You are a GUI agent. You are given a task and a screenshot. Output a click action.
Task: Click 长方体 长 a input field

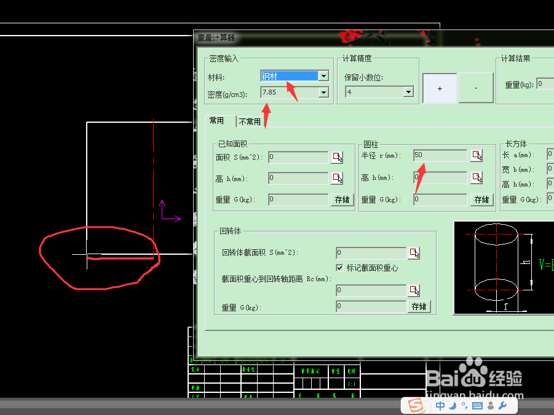coord(550,154)
